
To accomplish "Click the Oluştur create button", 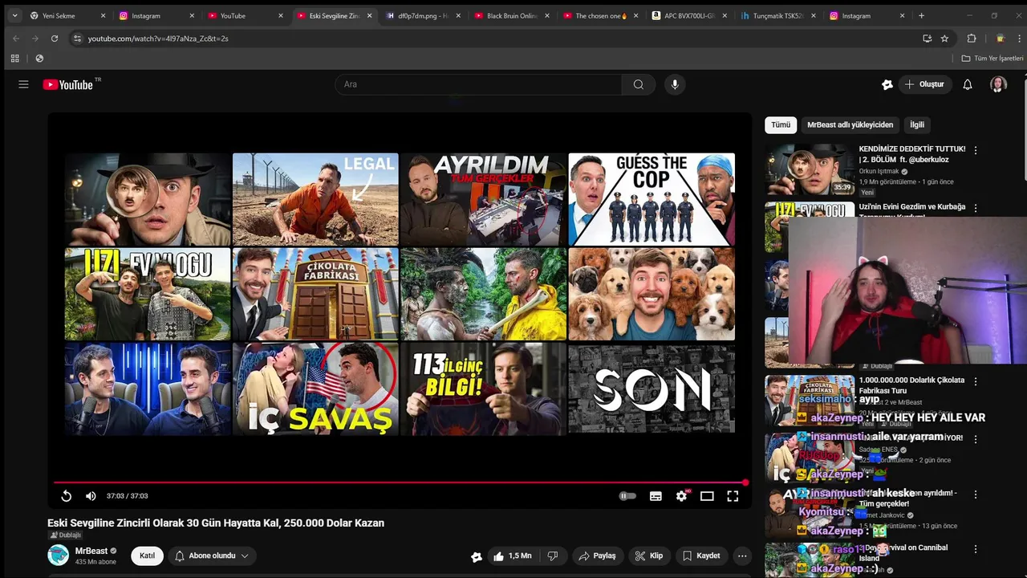I will pyautogui.click(x=924, y=84).
